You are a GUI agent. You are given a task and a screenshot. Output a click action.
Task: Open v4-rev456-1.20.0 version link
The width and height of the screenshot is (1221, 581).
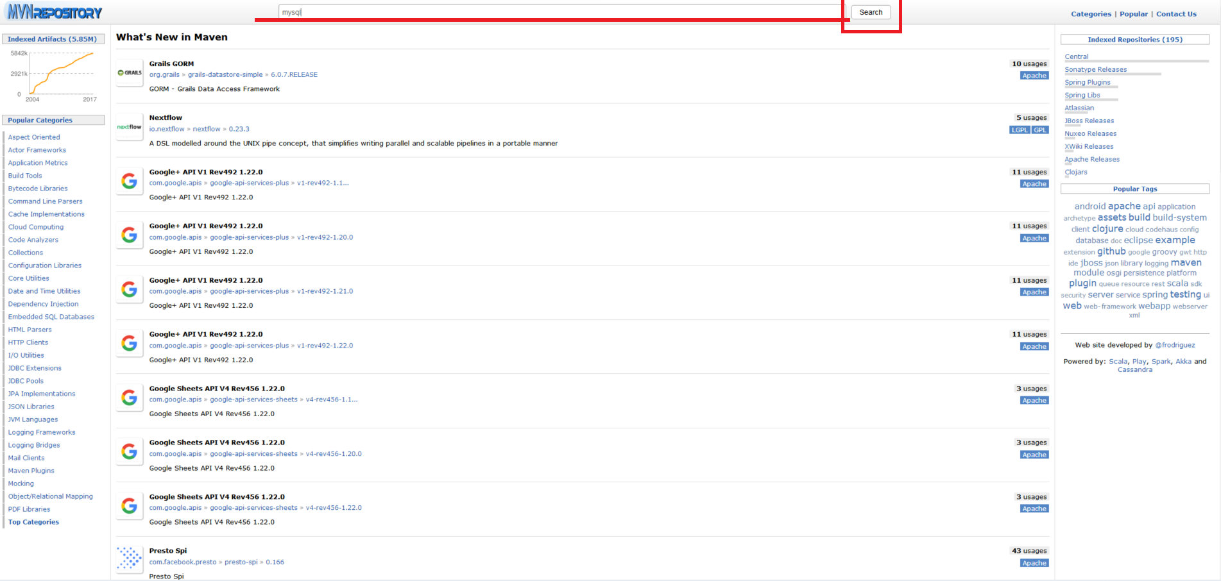pyautogui.click(x=334, y=454)
